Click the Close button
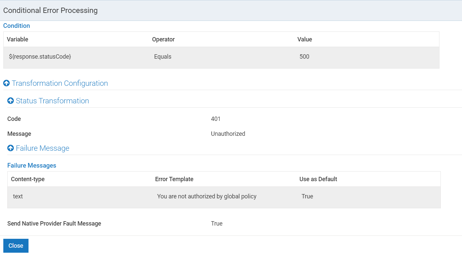 [x=16, y=245]
